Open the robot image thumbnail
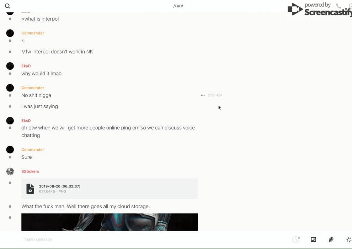 coord(110,222)
